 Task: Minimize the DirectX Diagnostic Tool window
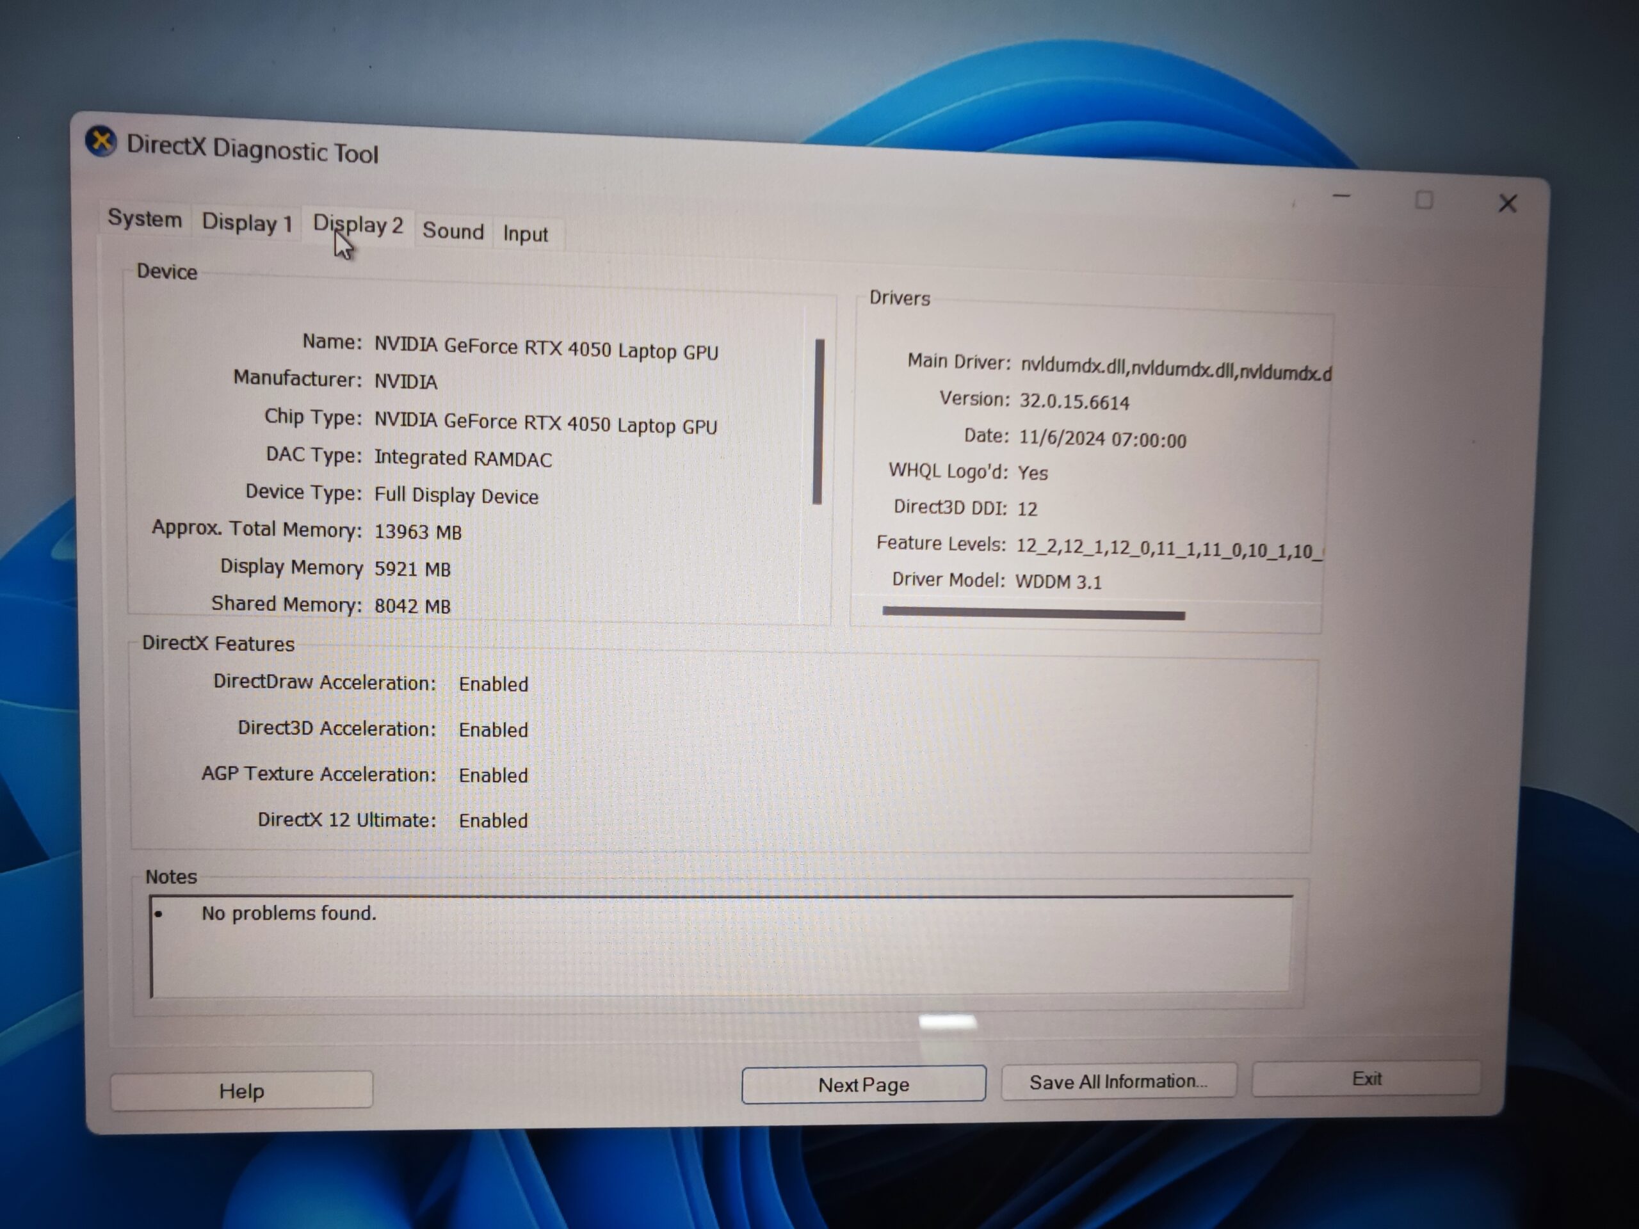click(1341, 197)
